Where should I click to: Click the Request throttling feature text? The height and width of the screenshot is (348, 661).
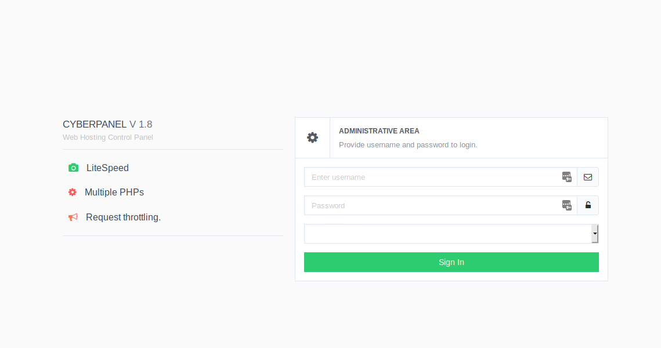(x=123, y=217)
